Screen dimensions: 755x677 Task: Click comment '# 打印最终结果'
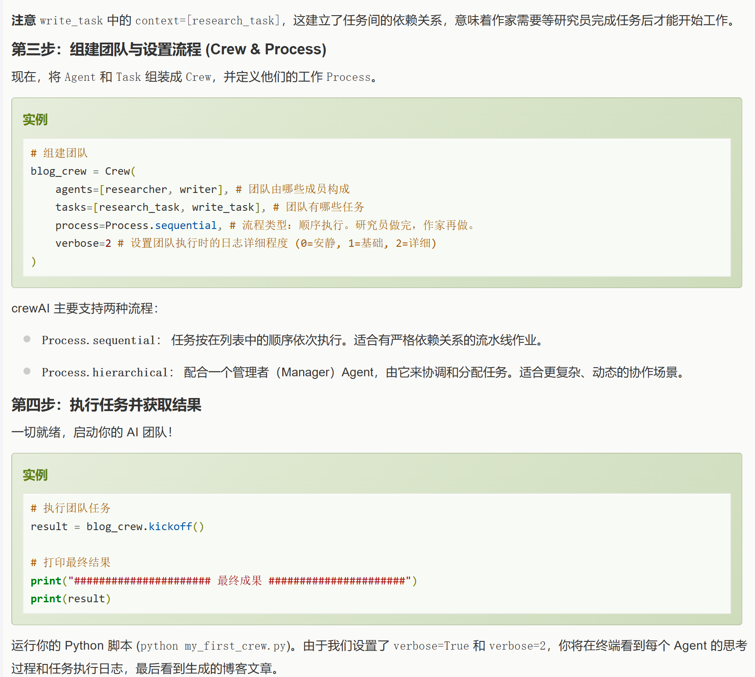pyautogui.click(x=70, y=562)
